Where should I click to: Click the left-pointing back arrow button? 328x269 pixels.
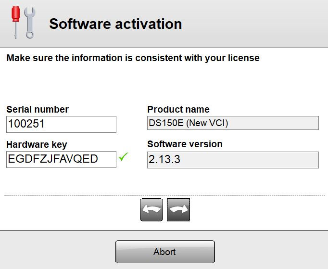click(151, 210)
